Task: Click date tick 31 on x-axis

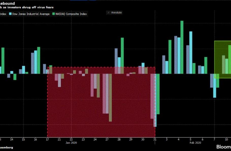Action: 155,139
